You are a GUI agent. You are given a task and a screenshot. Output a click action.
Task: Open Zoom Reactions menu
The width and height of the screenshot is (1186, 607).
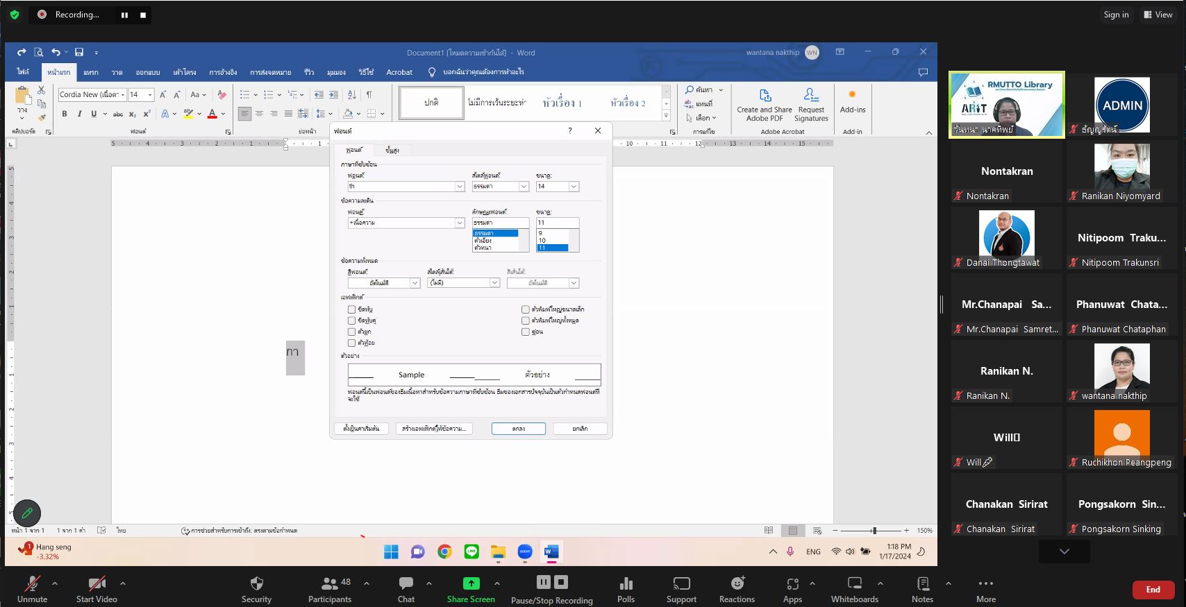click(x=737, y=590)
